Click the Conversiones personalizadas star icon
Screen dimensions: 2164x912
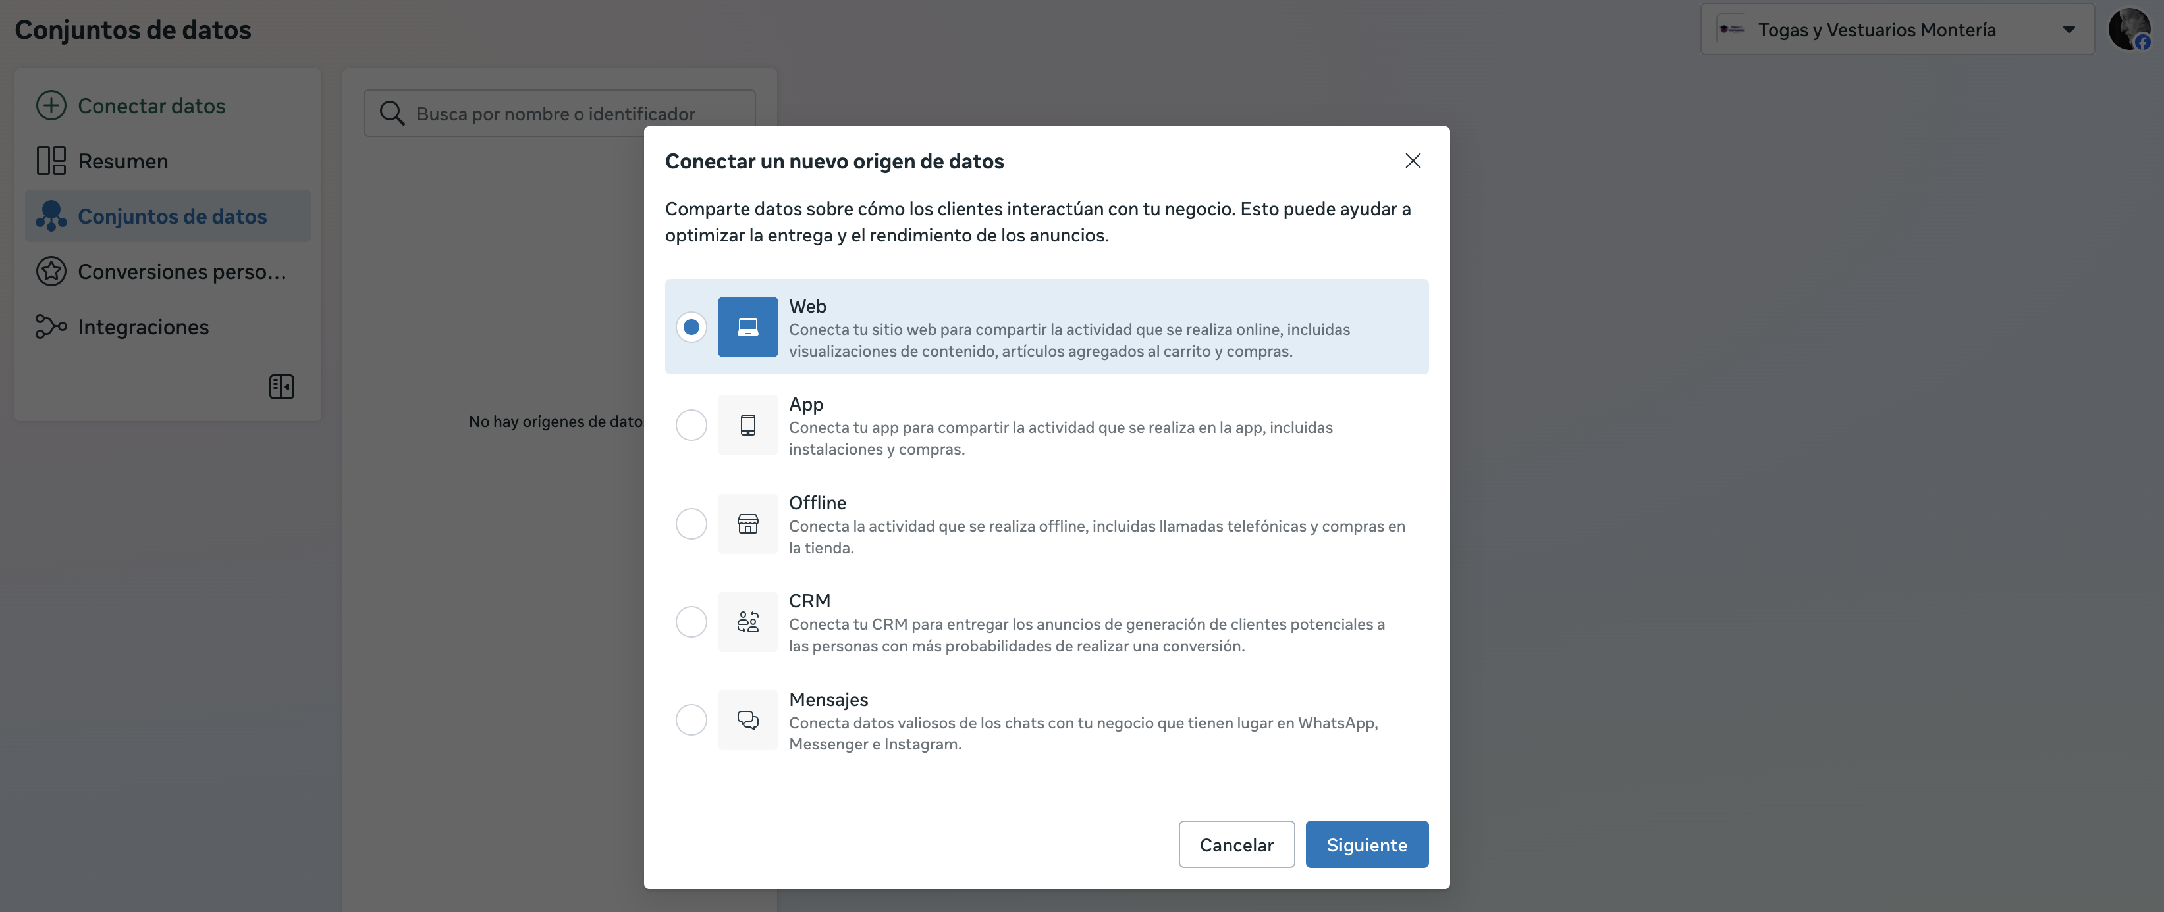click(x=51, y=272)
